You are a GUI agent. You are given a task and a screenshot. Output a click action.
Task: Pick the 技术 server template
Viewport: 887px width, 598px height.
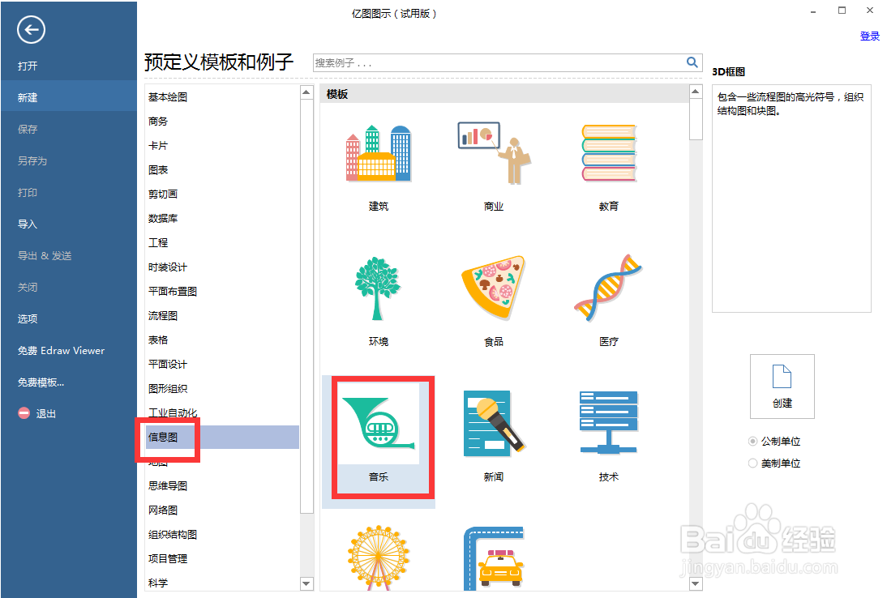(x=609, y=423)
